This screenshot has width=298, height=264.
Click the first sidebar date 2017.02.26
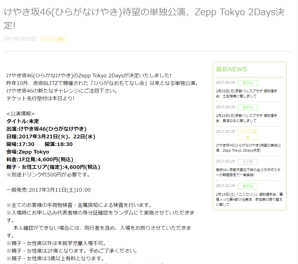(225, 82)
